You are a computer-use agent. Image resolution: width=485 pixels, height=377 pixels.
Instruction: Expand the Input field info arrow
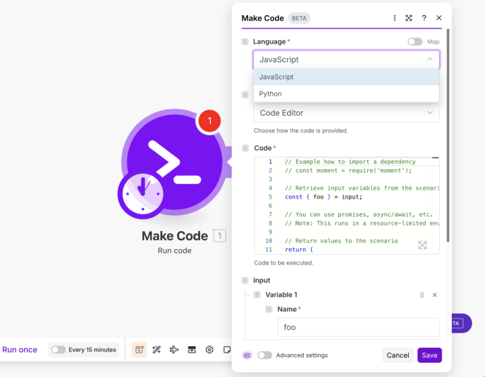(x=245, y=280)
